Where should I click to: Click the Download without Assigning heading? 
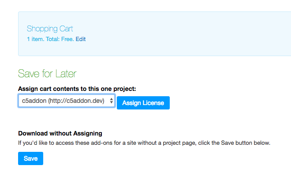tap(60, 133)
